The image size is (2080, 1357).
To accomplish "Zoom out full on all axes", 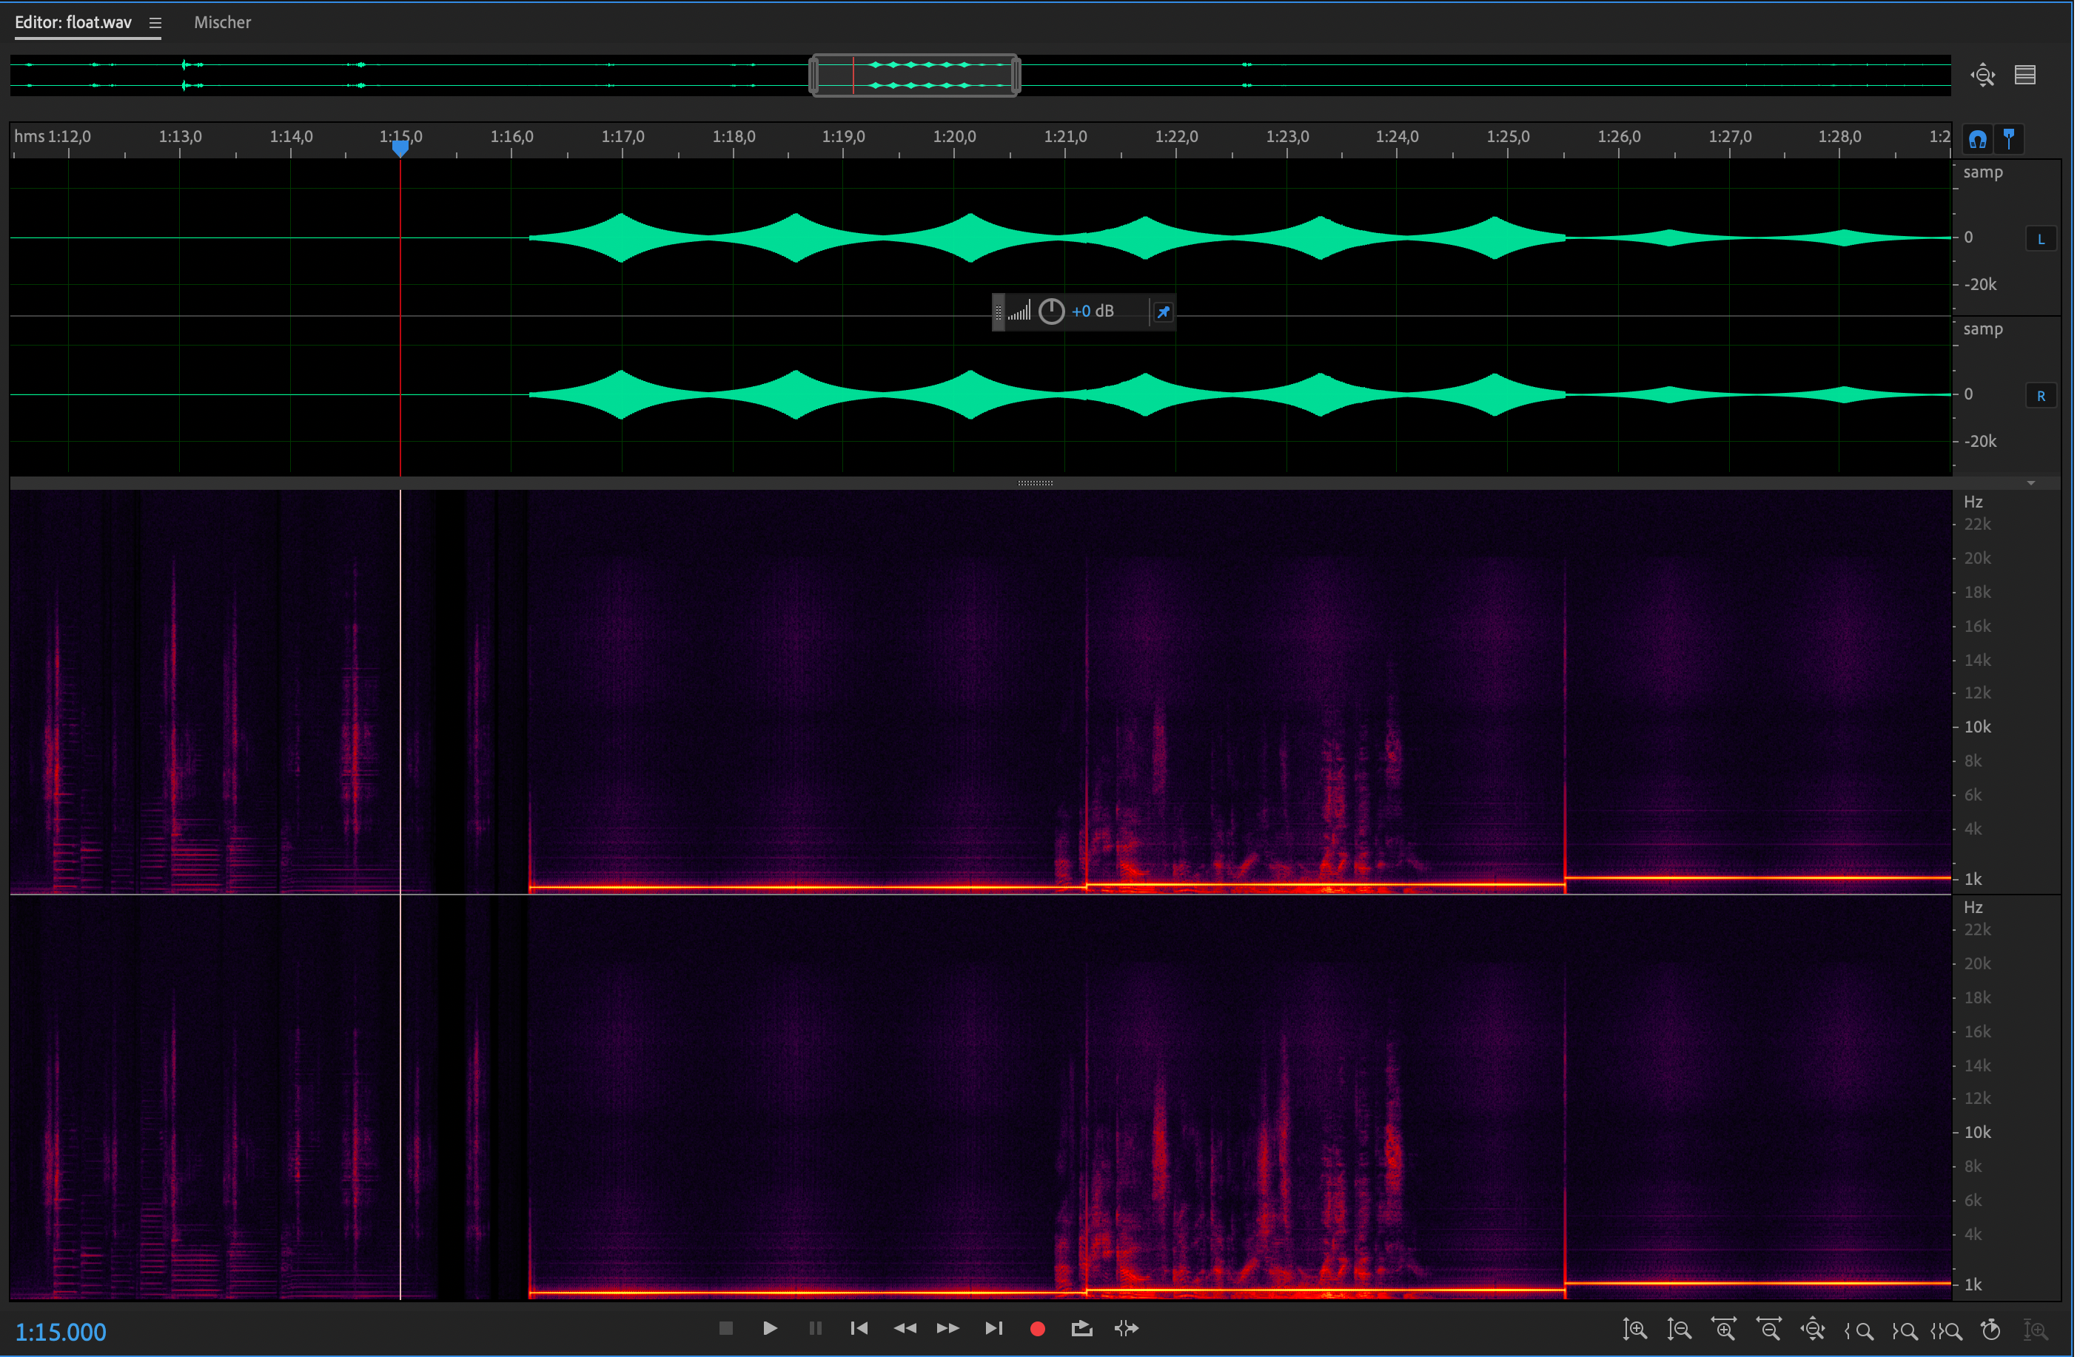I will point(1815,1330).
